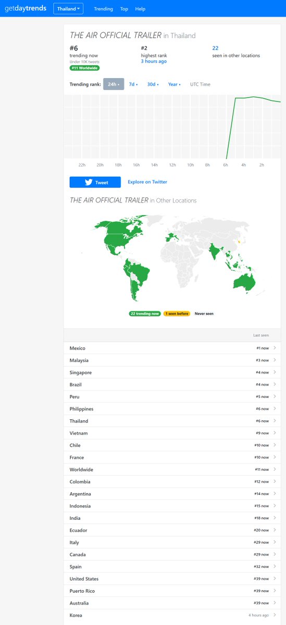This screenshot has width=286, height=625.
Task: Open the Canada row arrow icon
Action: pyautogui.click(x=275, y=555)
